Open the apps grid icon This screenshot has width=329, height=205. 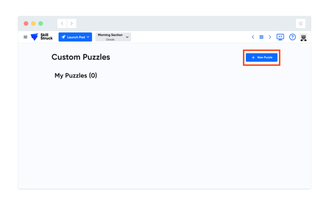tap(261, 37)
